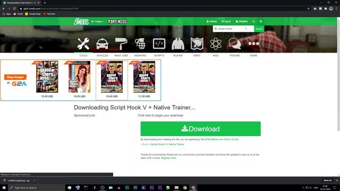The width and height of the screenshot is (340, 191).
Task: Open Chrome from the Windows taskbar
Action: [x=185, y=187]
